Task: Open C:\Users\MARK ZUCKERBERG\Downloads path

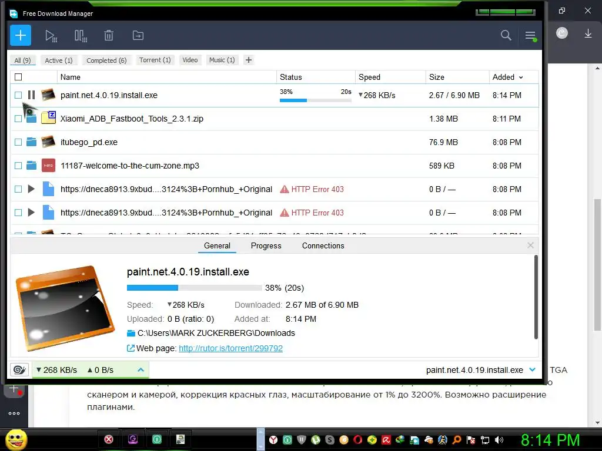Action: (x=216, y=333)
